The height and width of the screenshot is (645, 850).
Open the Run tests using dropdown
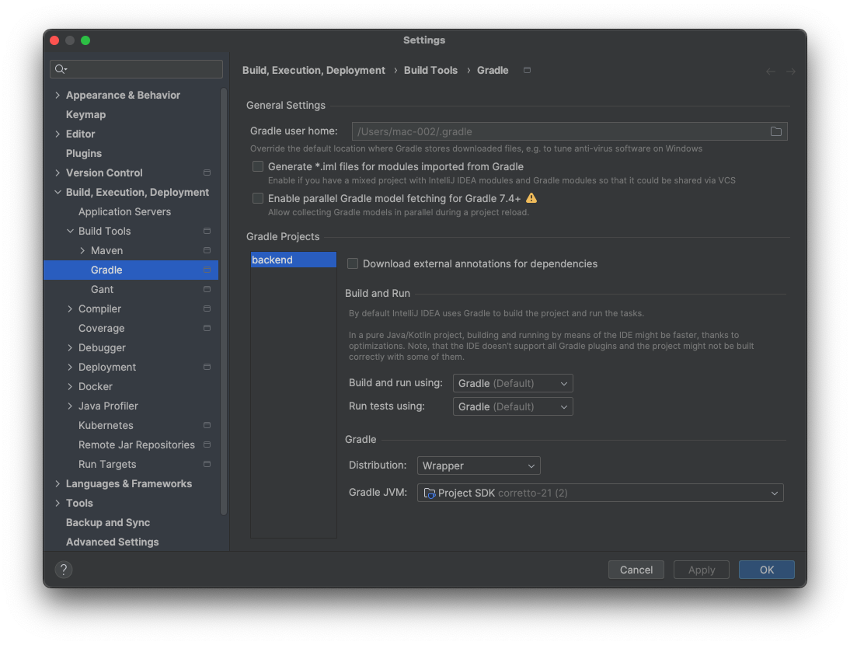pyautogui.click(x=513, y=406)
